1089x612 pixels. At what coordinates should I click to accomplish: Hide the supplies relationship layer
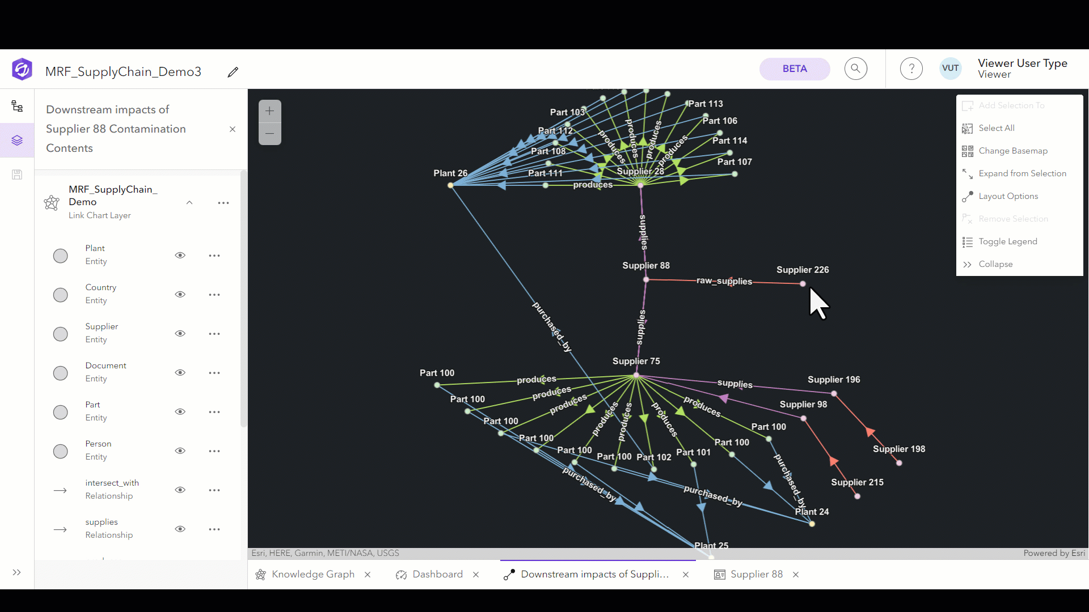pyautogui.click(x=180, y=529)
